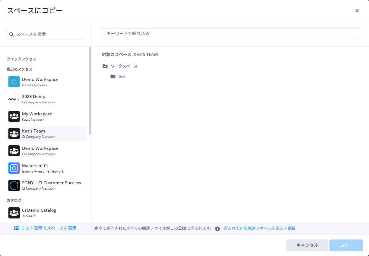
Task: Click the magnifier icon in space search
Action: (x=12, y=34)
